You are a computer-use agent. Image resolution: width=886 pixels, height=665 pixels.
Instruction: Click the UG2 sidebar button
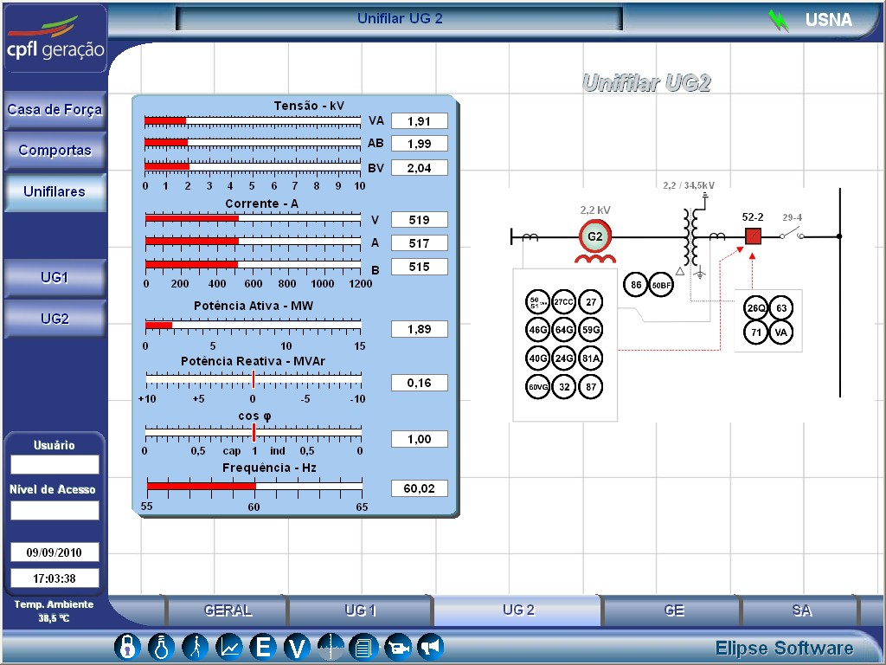55,319
